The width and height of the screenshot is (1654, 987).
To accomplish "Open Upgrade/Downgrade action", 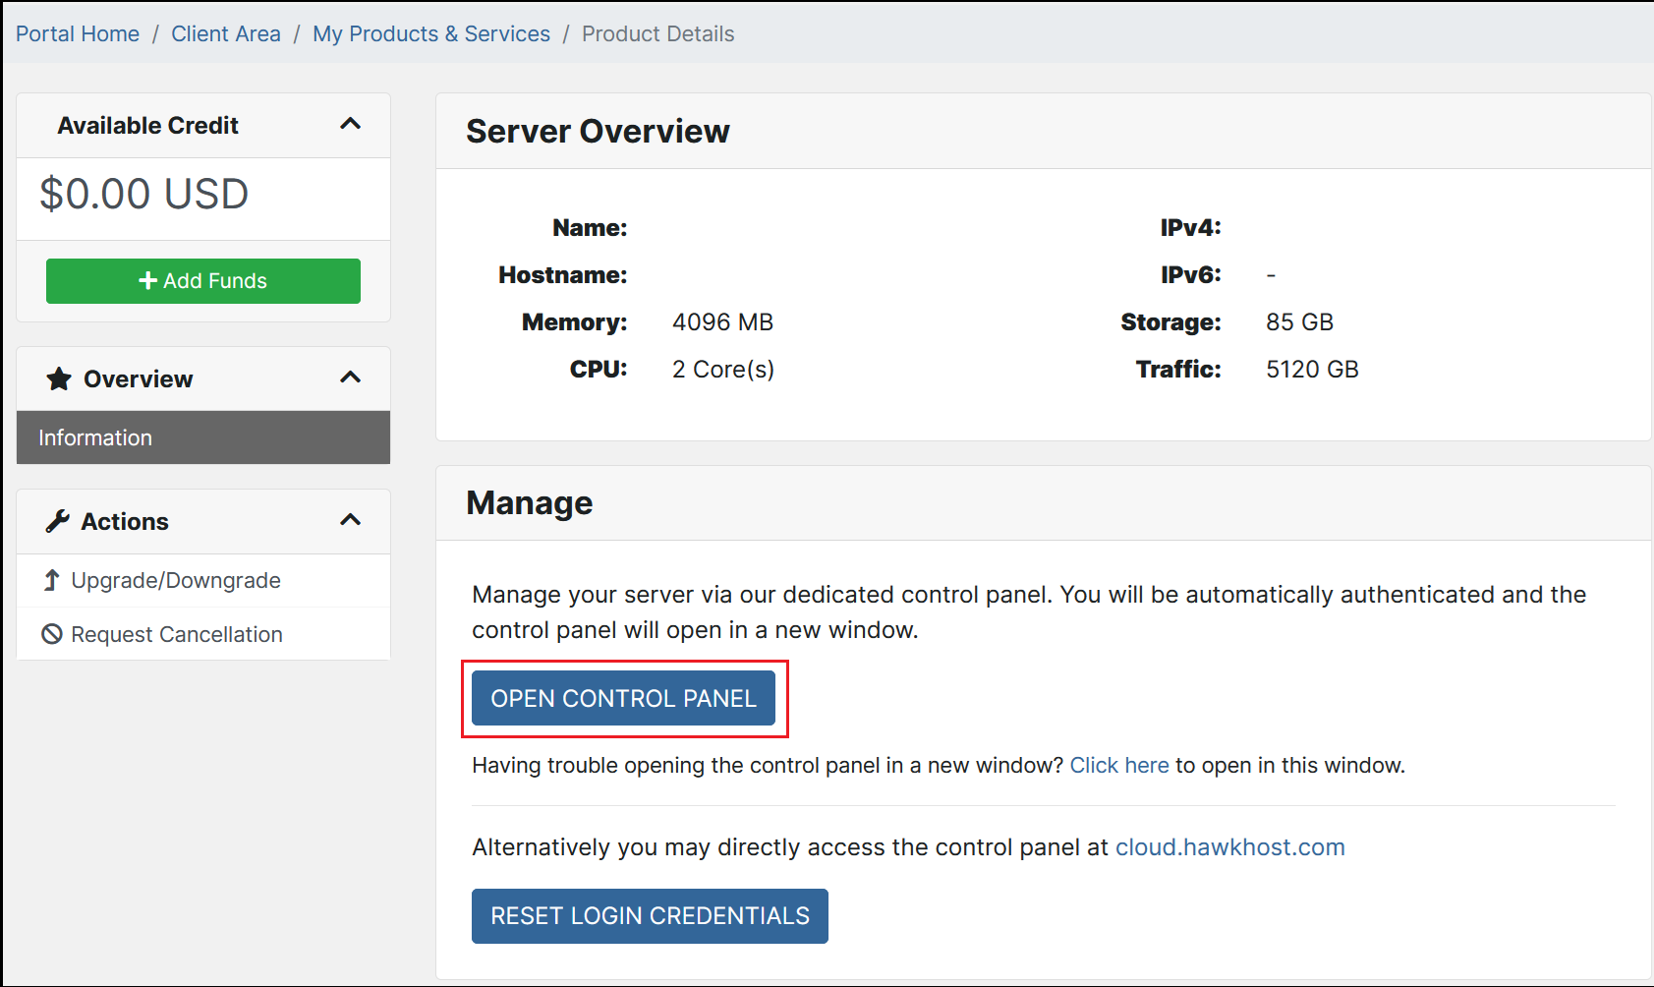I will 176,580.
